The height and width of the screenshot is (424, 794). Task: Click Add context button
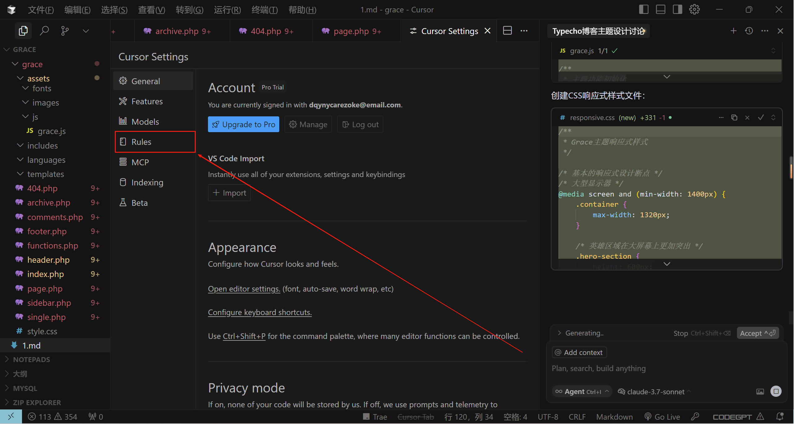point(579,352)
